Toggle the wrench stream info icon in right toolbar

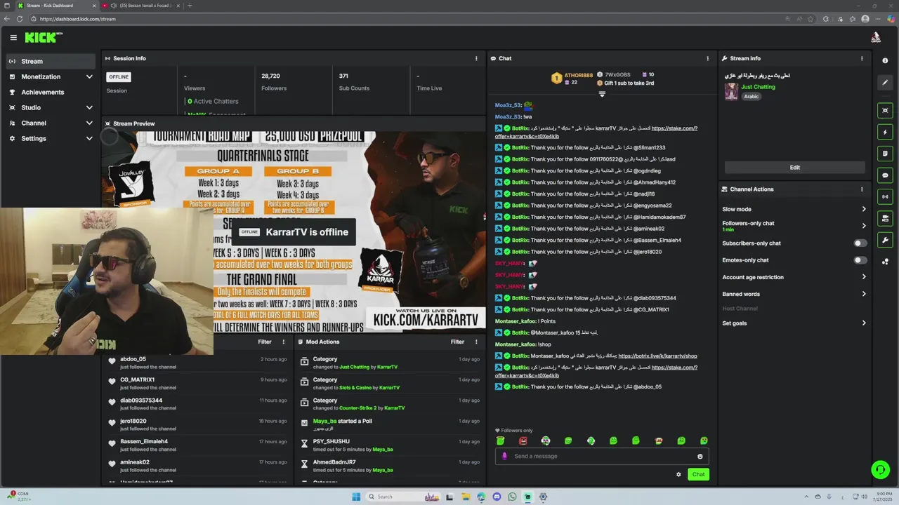point(885,241)
